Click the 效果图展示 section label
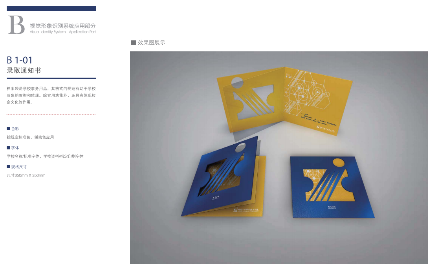 point(151,43)
